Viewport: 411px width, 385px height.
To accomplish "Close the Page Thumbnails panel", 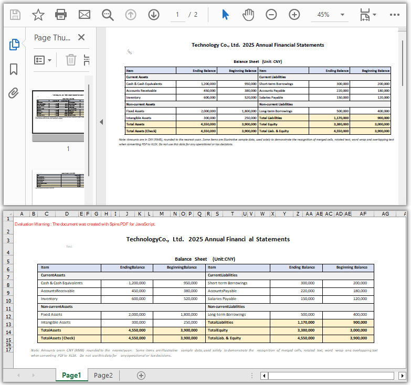I will click(81, 37).
